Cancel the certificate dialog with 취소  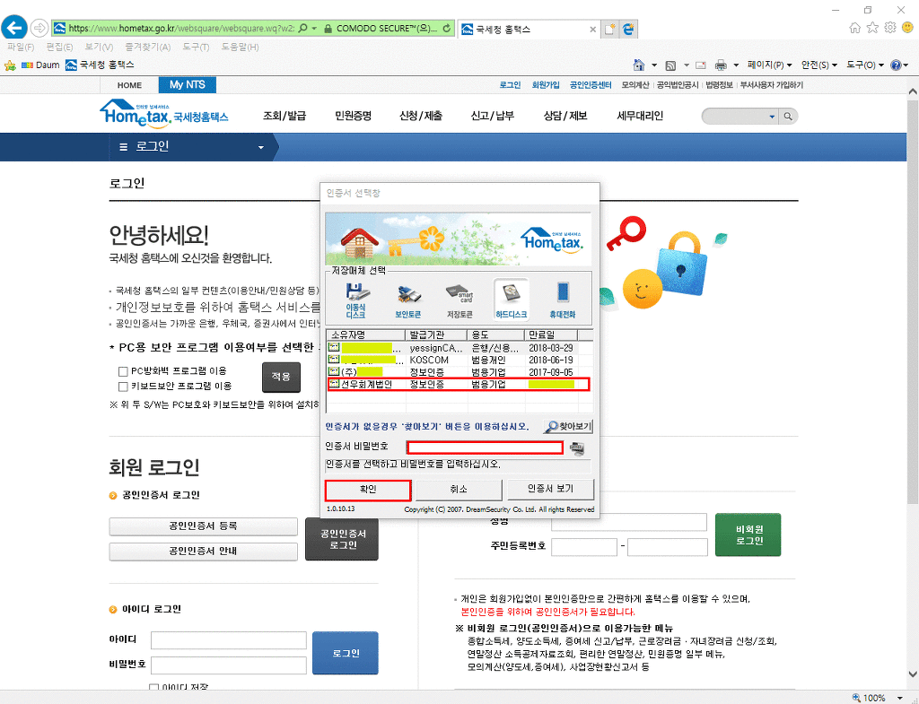click(459, 490)
